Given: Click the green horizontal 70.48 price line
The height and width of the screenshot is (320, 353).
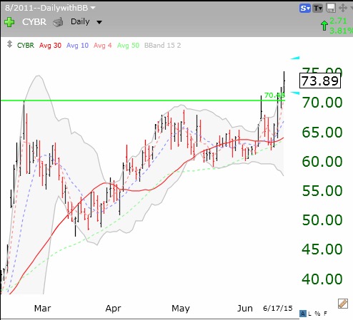Looking at the screenshot, I should [x=142, y=100].
